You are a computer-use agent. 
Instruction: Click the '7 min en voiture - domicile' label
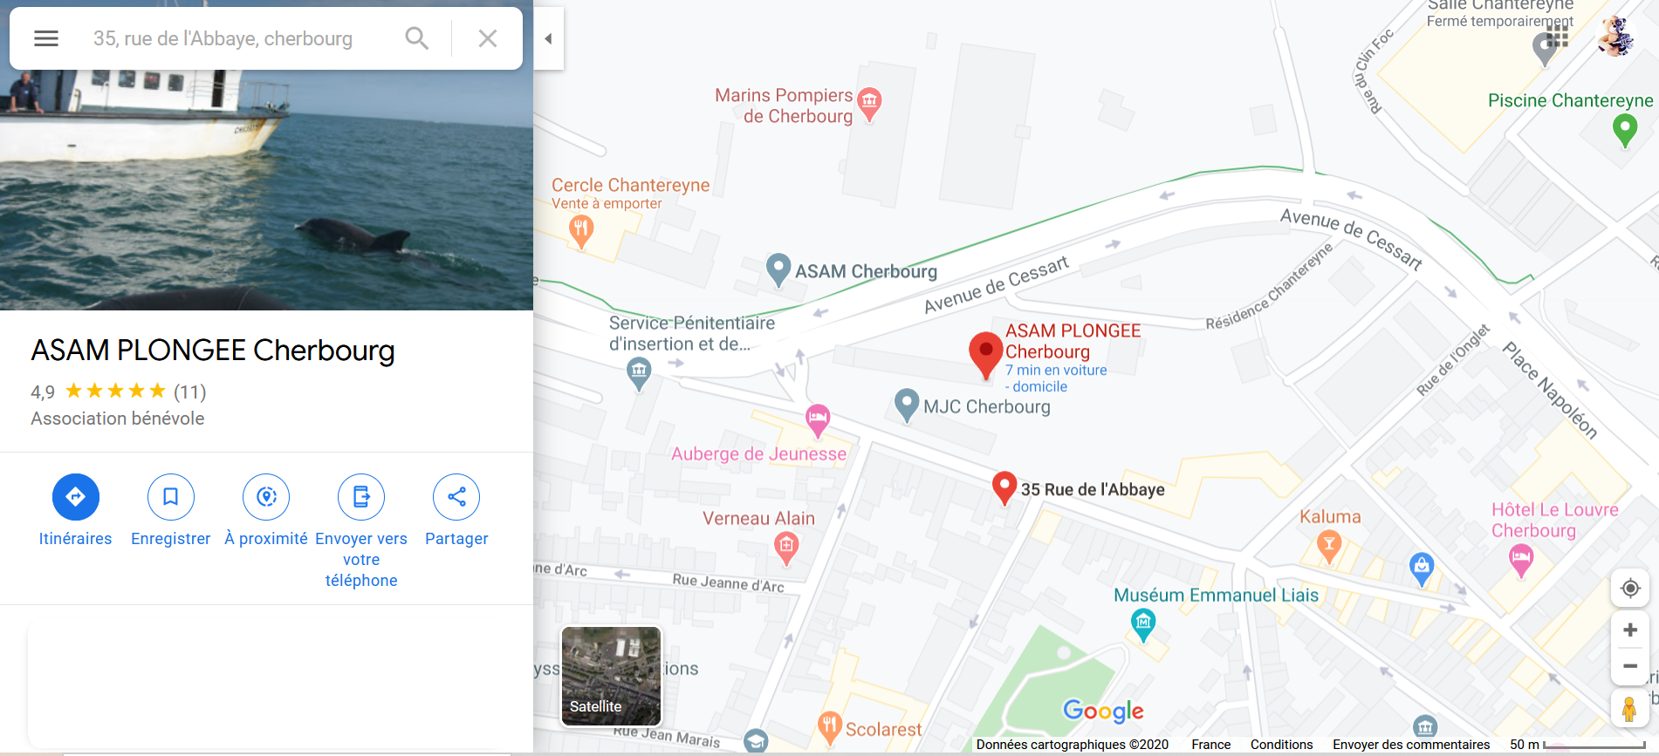(x=1056, y=378)
